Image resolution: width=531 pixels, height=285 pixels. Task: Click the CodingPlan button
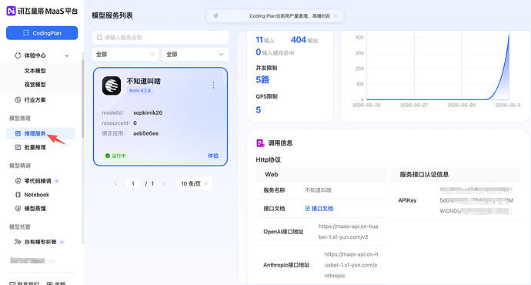pos(42,33)
